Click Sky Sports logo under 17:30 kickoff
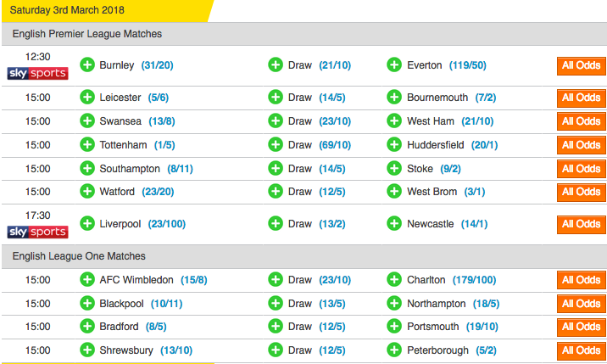The height and width of the screenshot is (364, 607). click(38, 232)
